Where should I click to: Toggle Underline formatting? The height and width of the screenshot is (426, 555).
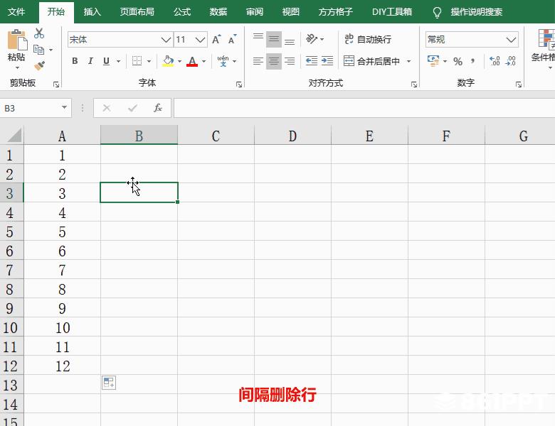click(x=106, y=61)
